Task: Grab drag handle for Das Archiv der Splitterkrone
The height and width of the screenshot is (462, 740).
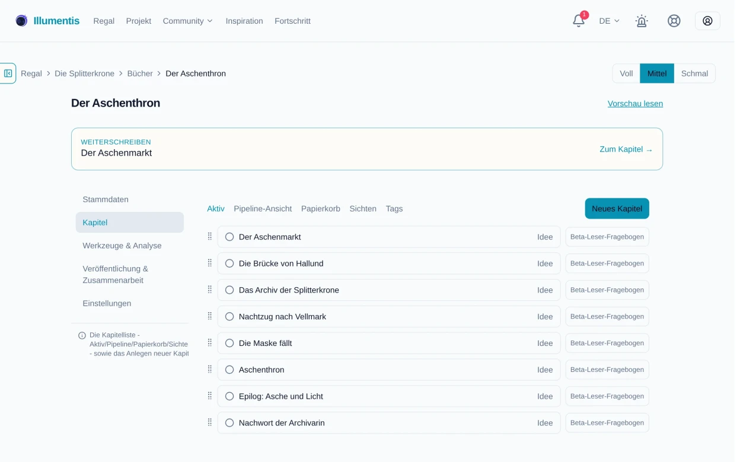Action: coord(209,290)
